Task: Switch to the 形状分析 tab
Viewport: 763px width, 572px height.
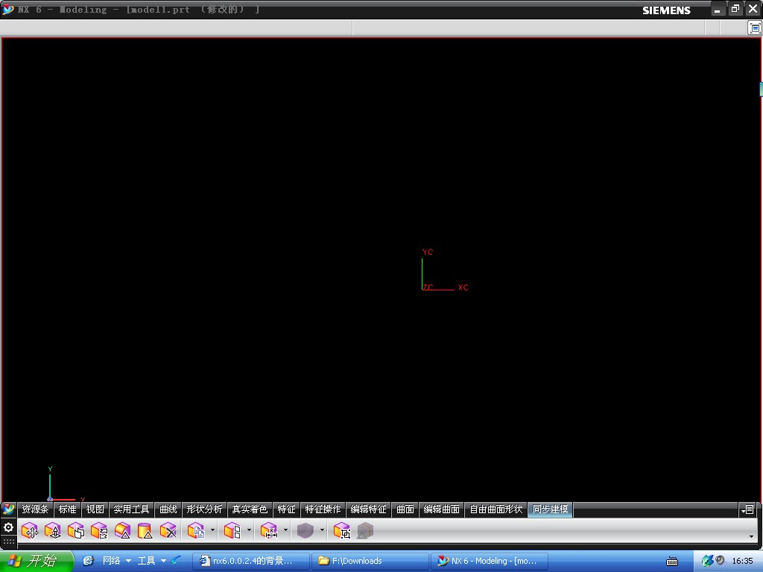Action: (204, 509)
